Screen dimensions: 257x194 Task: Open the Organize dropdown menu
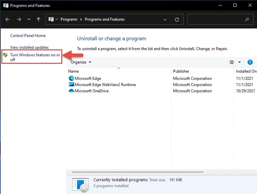pyautogui.click(x=80, y=62)
